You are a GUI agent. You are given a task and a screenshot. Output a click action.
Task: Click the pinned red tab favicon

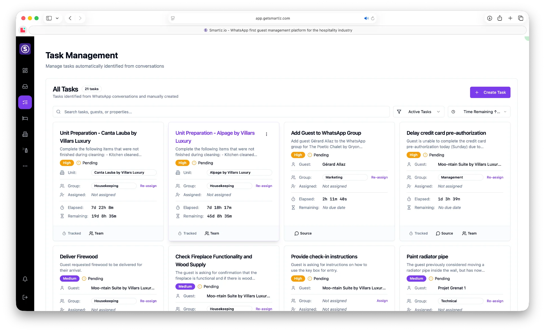23,30
